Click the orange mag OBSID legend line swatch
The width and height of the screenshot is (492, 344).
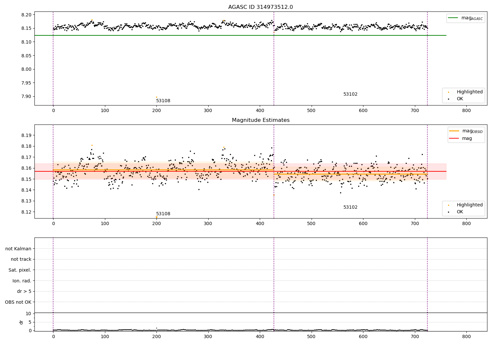pos(454,131)
